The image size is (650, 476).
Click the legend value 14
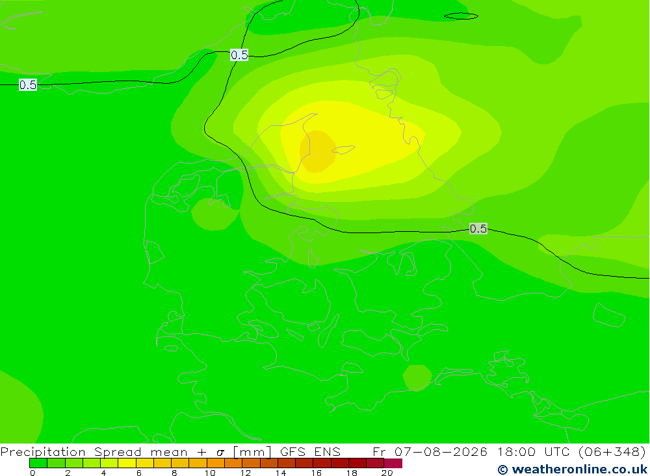click(281, 473)
